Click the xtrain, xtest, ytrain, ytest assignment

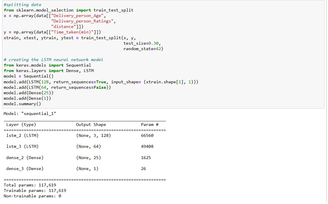point(70,38)
